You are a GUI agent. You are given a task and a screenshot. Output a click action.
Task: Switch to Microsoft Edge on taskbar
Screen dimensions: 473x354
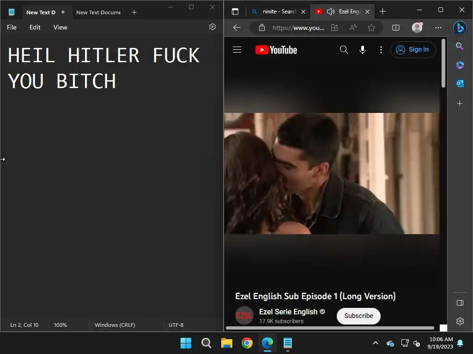click(267, 343)
